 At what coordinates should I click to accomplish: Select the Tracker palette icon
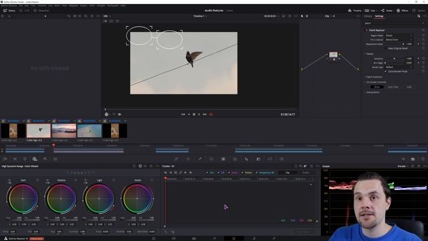click(223, 159)
